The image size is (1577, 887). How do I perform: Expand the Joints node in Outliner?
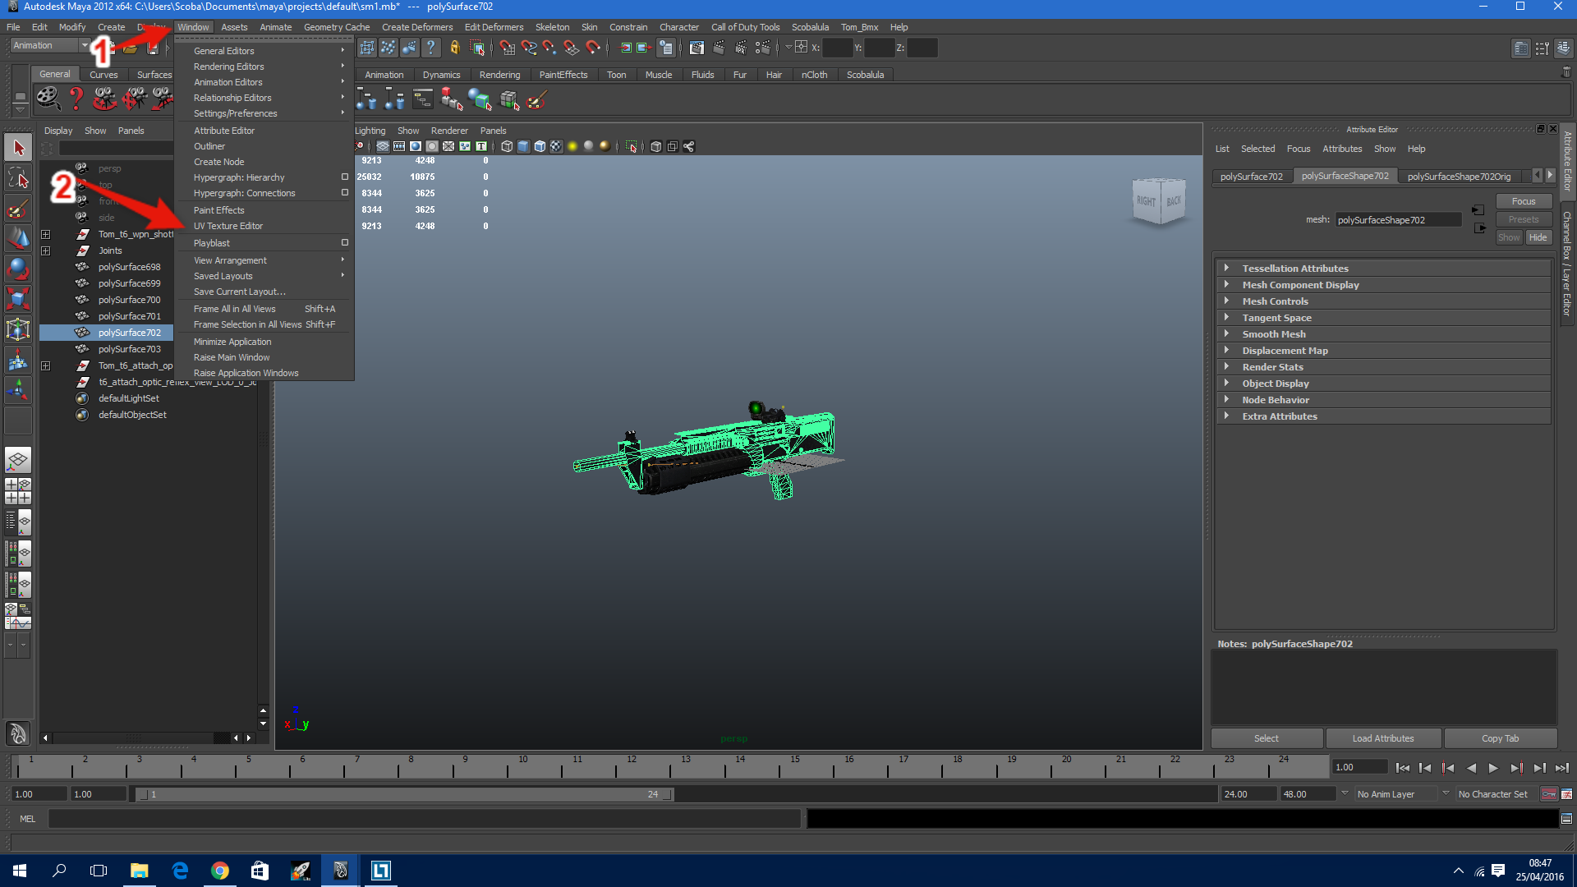(x=46, y=250)
